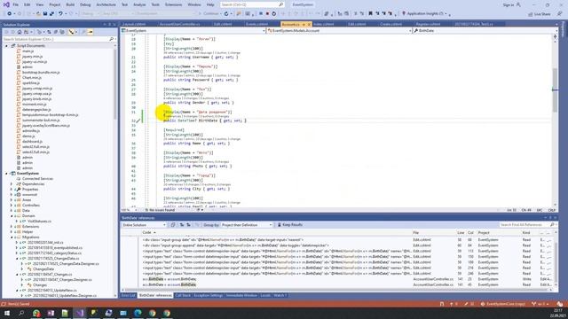Expand the Dependencies node
This screenshot has width=568, height=319.
(12, 184)
